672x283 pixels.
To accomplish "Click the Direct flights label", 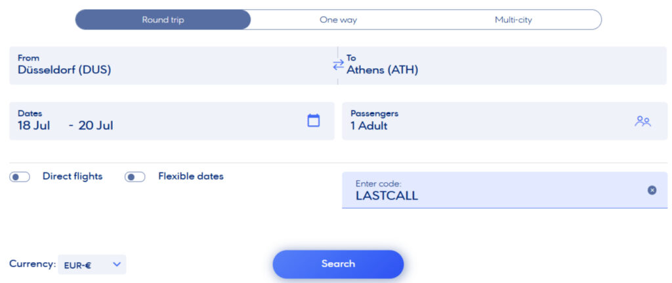I will (72, 176).
